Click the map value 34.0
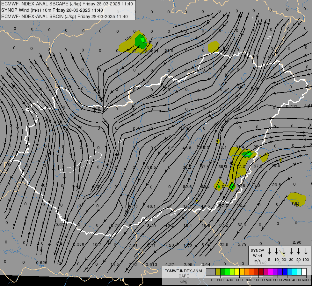 click(x=151, y=226)
